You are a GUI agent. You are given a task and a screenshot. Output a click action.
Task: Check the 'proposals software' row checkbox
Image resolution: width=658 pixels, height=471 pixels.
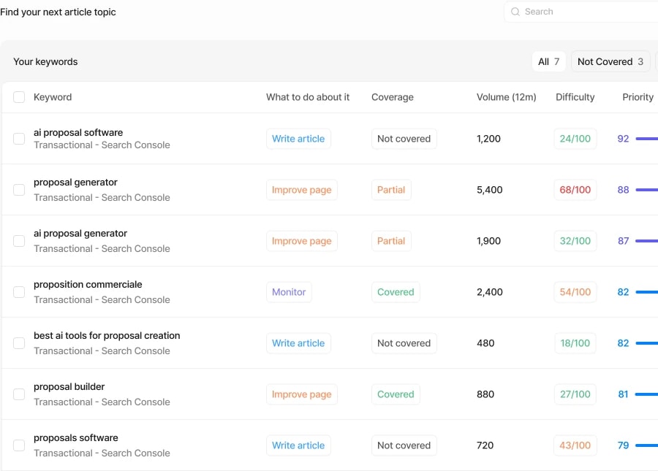[19, 445]
